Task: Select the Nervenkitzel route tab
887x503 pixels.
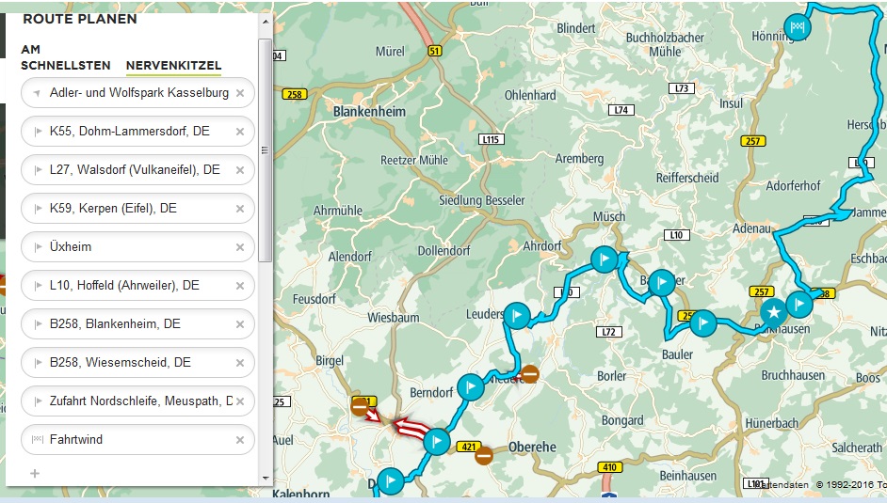Action: coord(173,66)
